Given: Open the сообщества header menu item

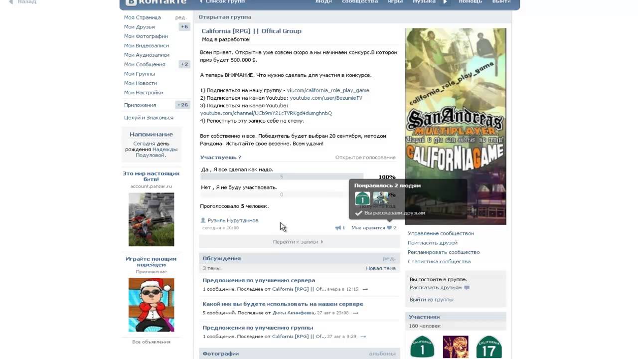Looking at the screenshot, I should click(360, 2).
